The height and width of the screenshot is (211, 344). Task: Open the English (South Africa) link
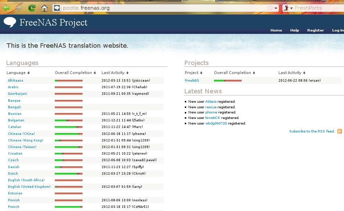coord(26,180)
